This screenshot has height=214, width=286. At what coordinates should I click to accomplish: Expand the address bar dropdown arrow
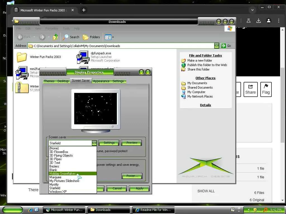[x=216, y=46]
